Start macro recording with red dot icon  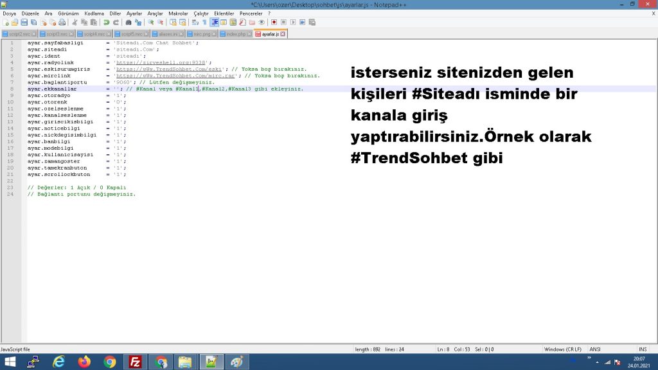pyautogui.click(x=274, y=22)
